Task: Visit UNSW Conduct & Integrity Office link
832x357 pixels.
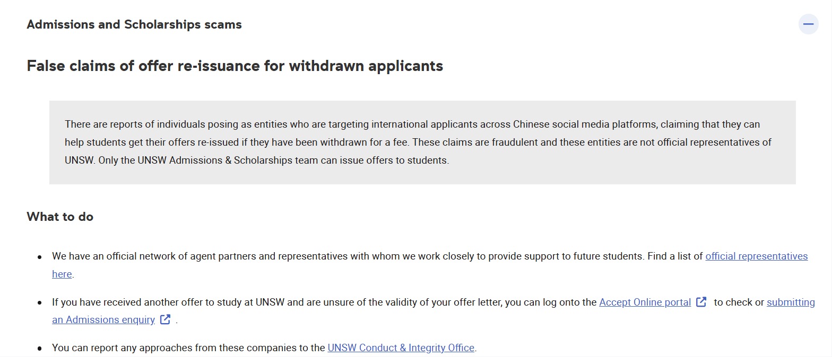Action: [401, 348]
